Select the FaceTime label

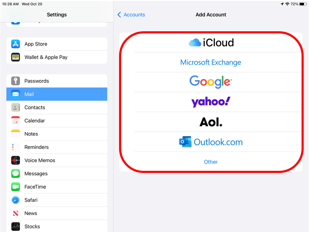[x=35, y=187]
